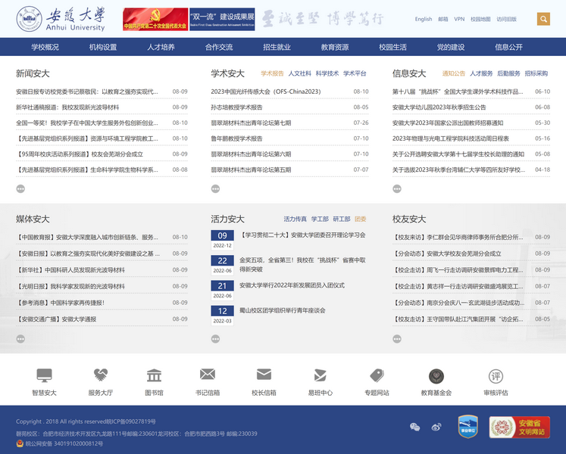This screenshot has width=566, height=454.
Task: Open the 服务大厅 handshake icon
Action: pos(100,376)
